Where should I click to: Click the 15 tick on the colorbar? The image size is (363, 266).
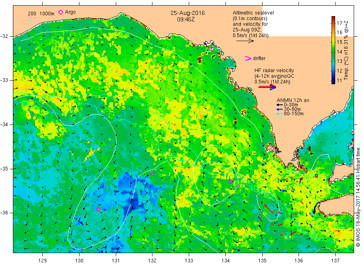coord(339,42)
